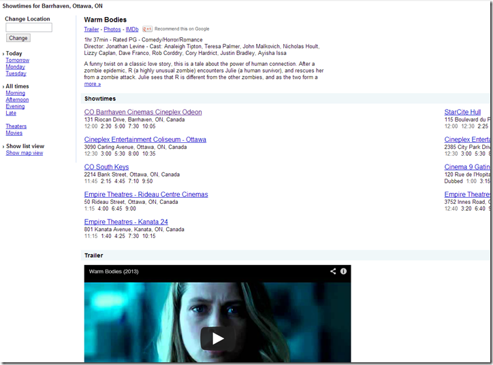Click the 3090 Carling Avenue address text

coord(136,147)
